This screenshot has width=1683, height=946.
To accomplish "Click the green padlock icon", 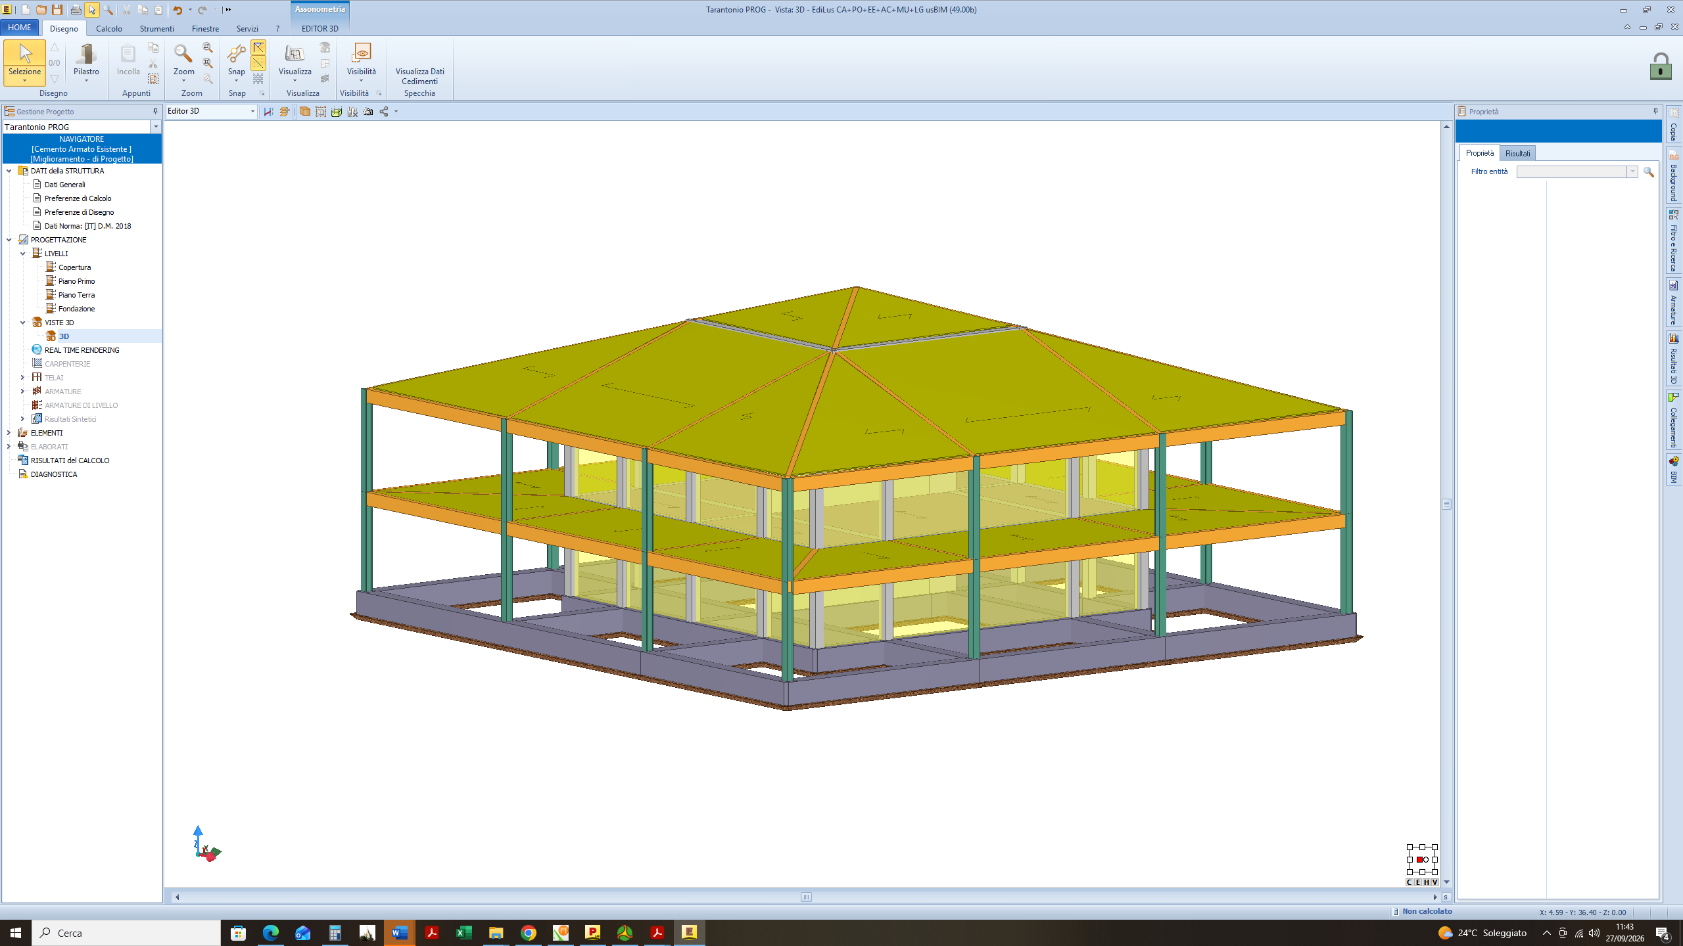I will 1661,66.
